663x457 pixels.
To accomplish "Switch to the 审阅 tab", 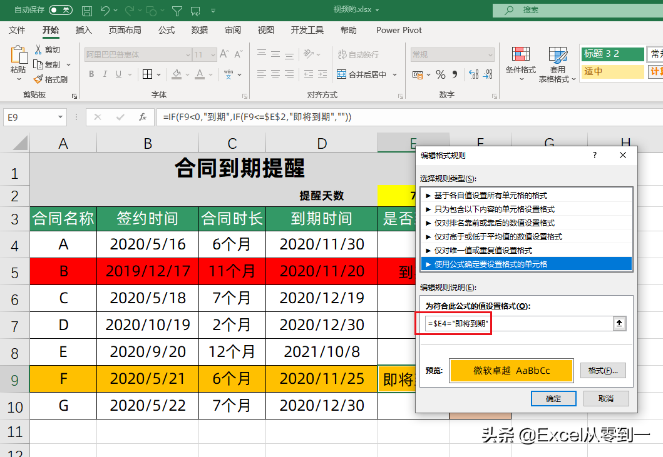I will click(x=232, y=30).
